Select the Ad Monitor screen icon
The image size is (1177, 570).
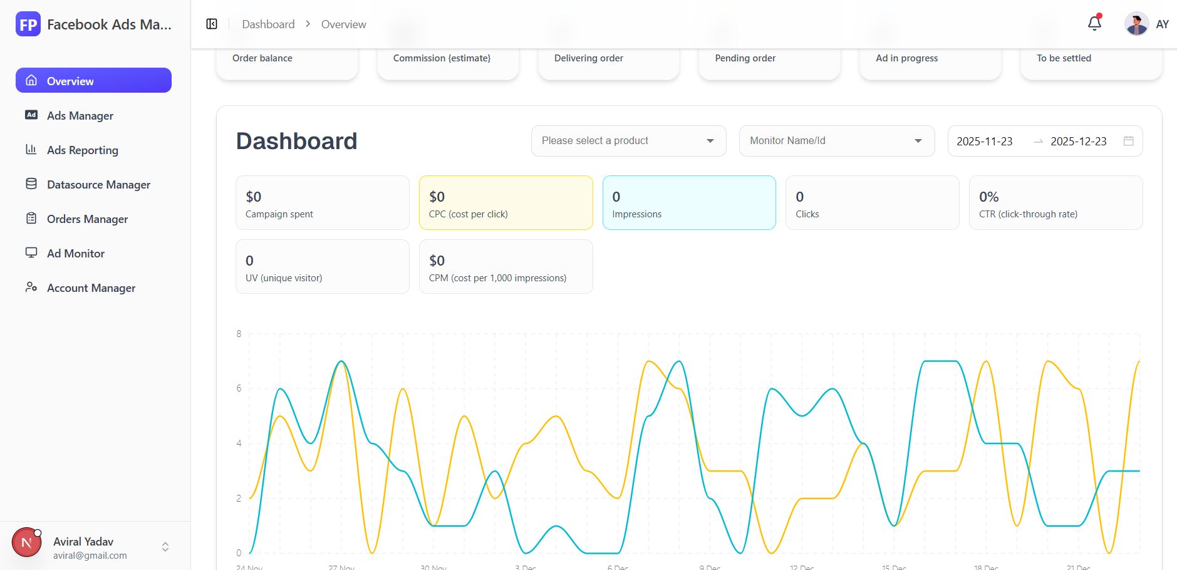tap(32, 253)
